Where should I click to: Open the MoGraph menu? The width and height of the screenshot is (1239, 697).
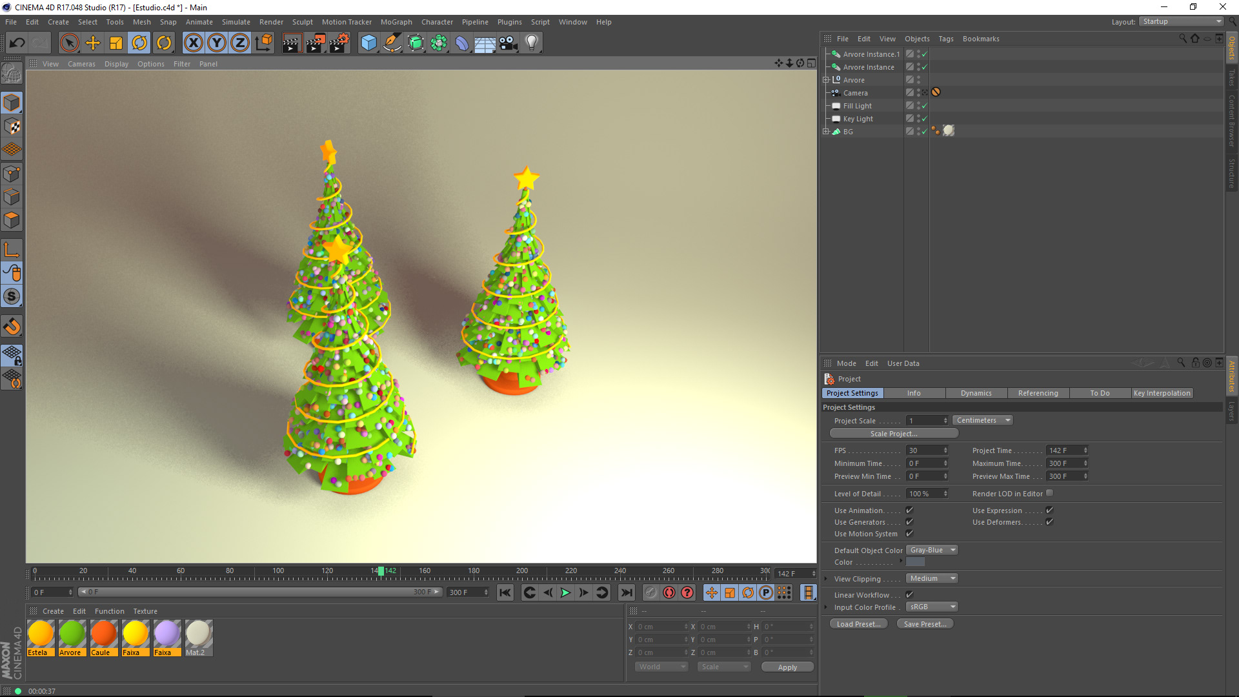point(396,22)
